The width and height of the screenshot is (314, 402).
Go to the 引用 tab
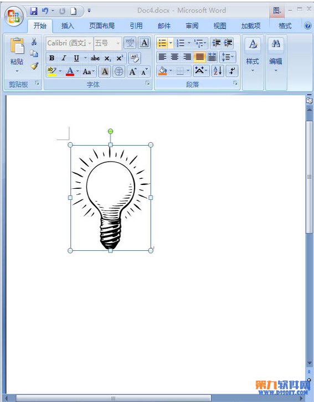coord(136,26)
